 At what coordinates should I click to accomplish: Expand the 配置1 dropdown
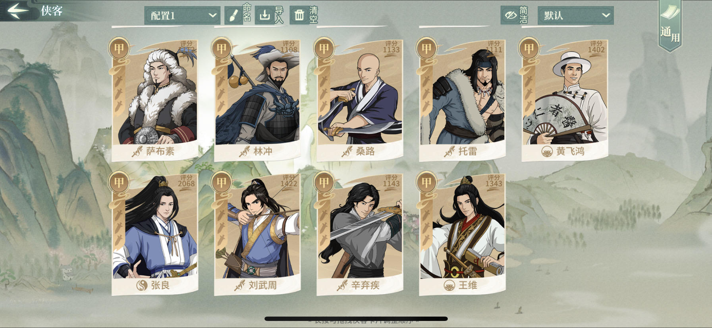pos(182,15)
